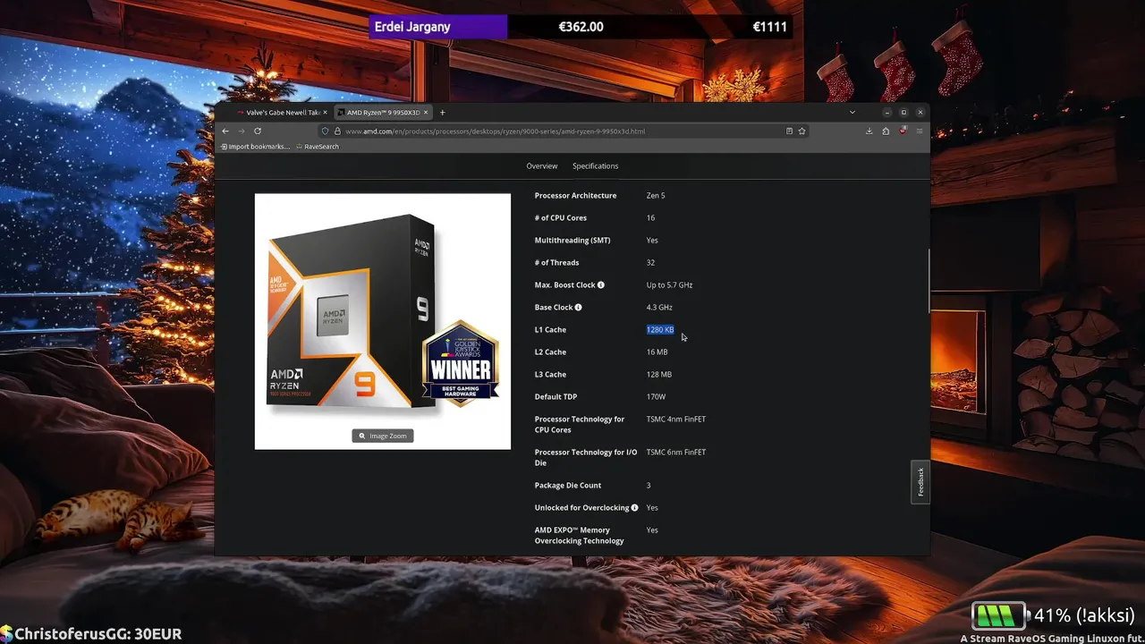
Task: Click the red extension icon in toolbar
Action: (903, 131)
